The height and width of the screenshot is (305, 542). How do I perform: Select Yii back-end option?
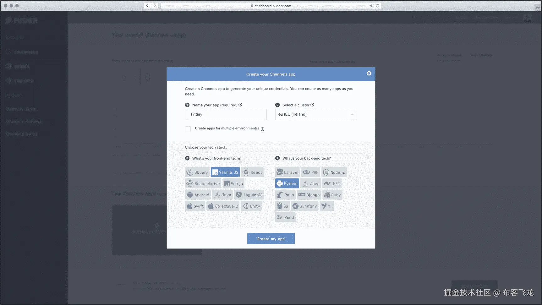pos(327,206)
